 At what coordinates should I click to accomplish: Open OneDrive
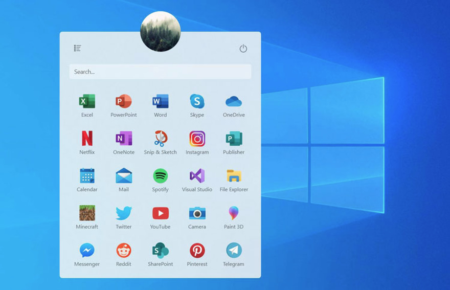click(234, 102)
